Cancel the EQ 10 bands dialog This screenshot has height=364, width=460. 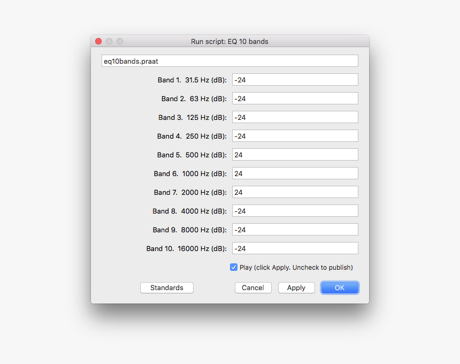coord(253,287)
